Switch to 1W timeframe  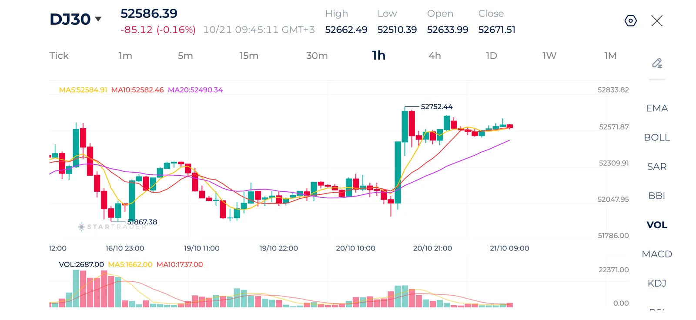point(549,56)
